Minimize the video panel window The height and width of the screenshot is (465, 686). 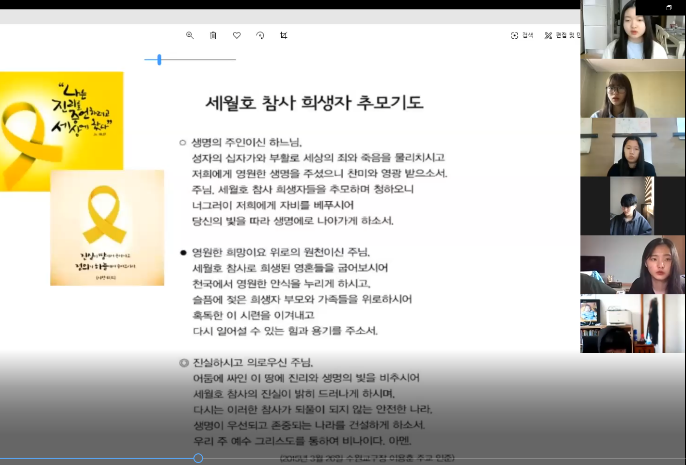point(646,8)
